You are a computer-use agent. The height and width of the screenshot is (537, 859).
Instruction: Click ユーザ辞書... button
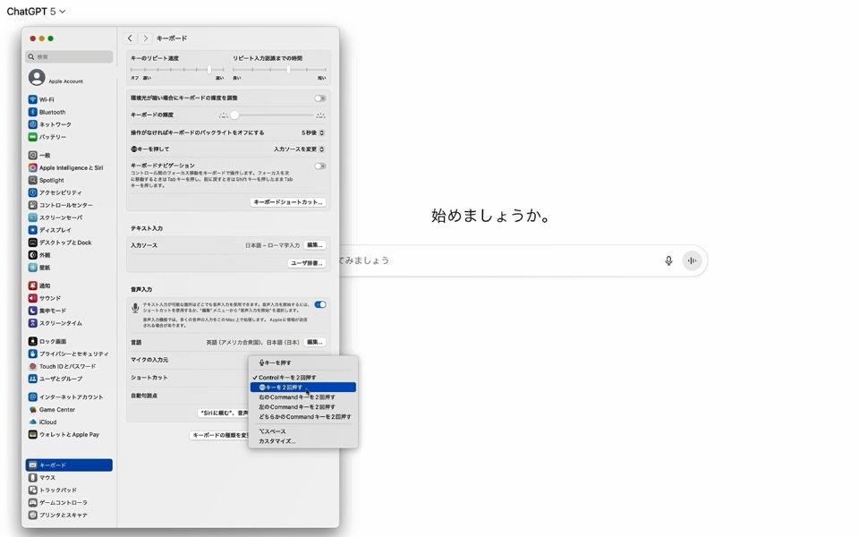click(x=307, y=263)
